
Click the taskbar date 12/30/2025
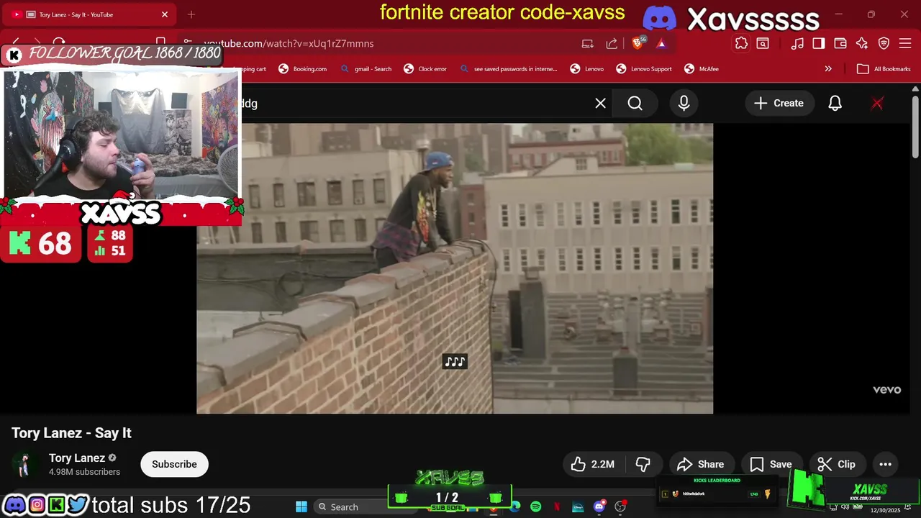pyautogui.click(x=885, y=510)
